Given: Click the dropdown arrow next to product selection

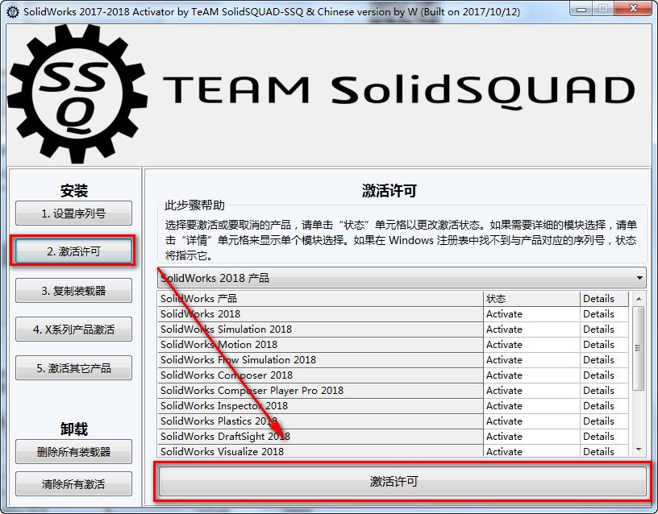Looking at the screenshot, I should [x=641, y=278].
